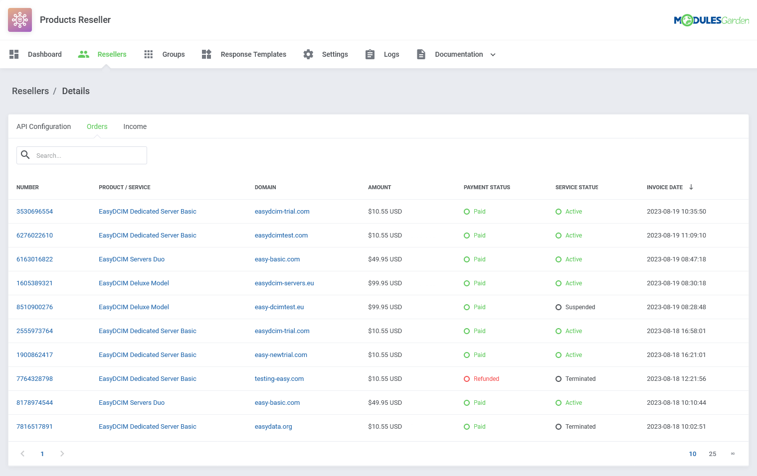Click invoice date 2023-08-19 10:35:50
Image resolution: width=757 pixels, height=476 pixels.
point(676,212)
